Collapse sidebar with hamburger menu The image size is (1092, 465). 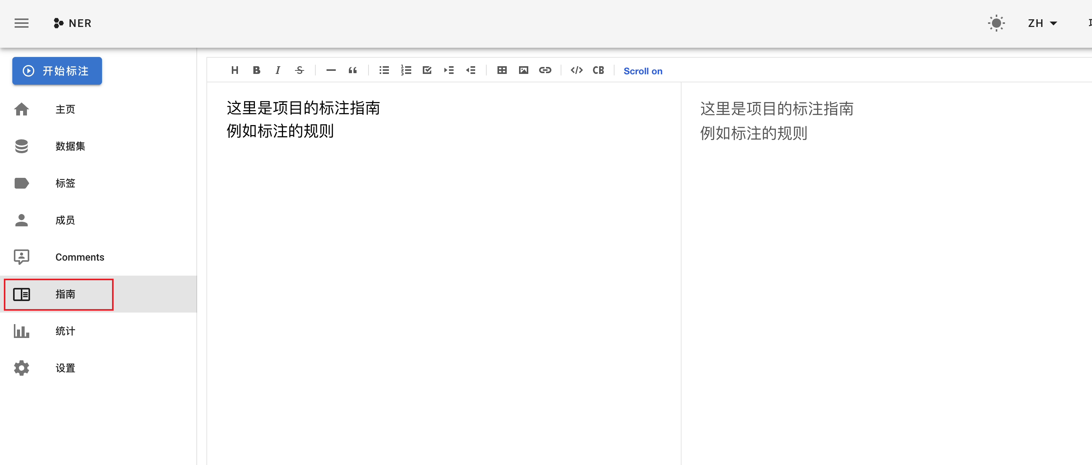(x=22, y=23)
